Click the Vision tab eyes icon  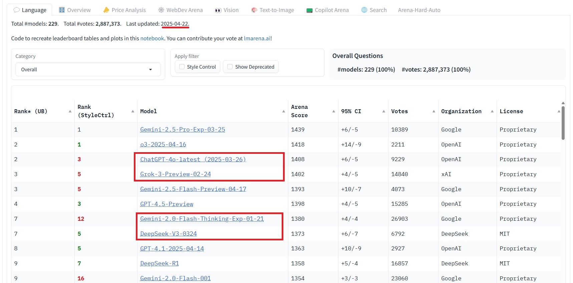tap(218, 10)
